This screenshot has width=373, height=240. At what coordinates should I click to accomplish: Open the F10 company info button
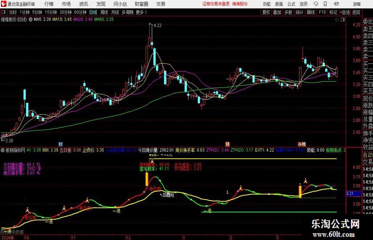coord(322,12)
